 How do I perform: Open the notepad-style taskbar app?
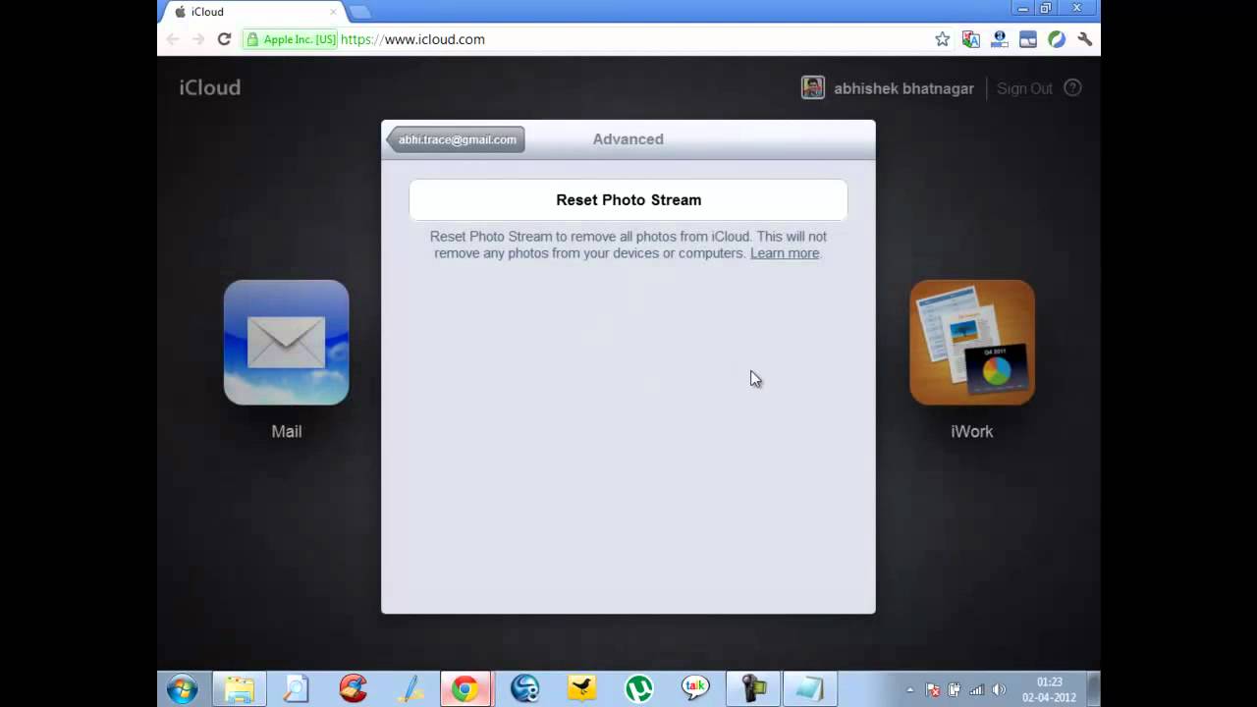tap(810, 689)
